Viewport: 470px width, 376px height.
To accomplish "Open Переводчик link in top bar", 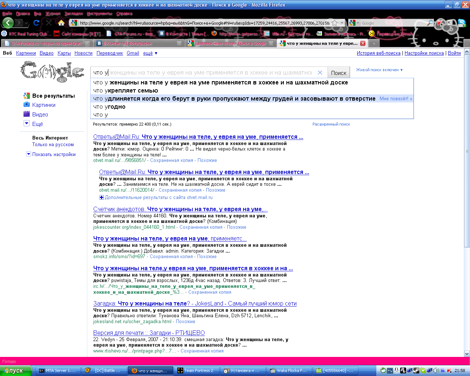I will coord(110,53).
